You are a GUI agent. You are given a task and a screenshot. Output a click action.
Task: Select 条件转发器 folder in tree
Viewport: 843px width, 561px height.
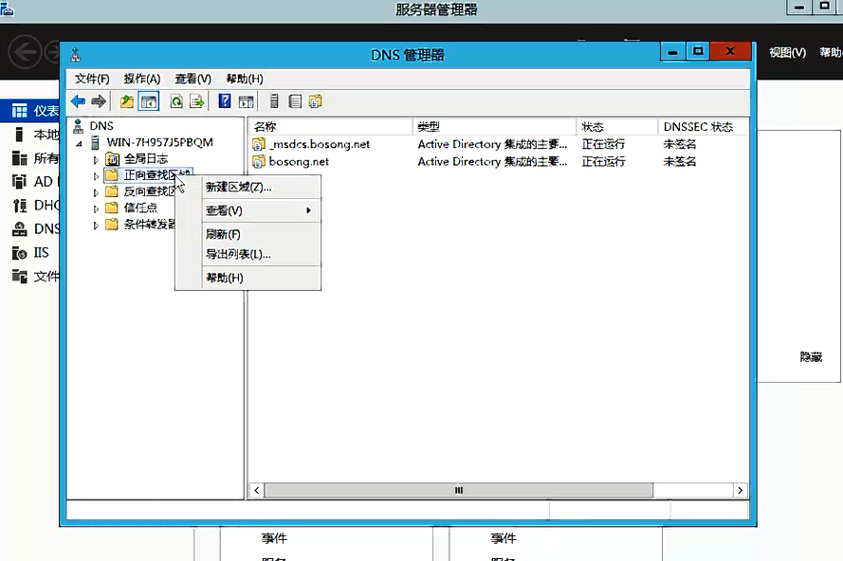[x=150, y=224]
